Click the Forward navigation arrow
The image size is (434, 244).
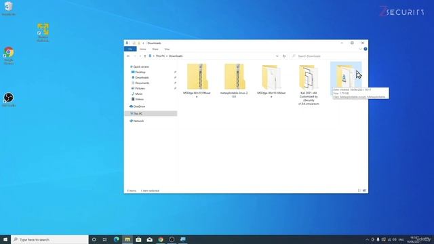135,56
